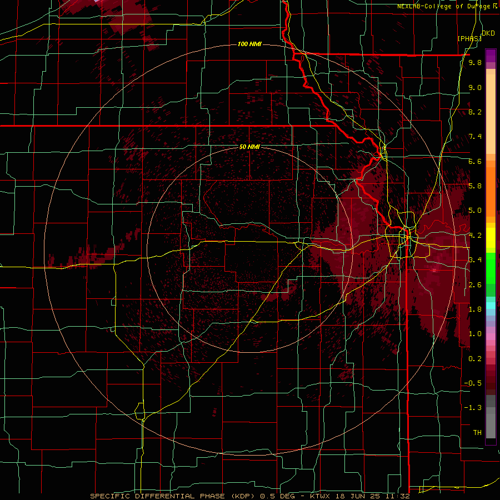
Task: Click the 1.0 color scale label
Action: coord(475,334)
